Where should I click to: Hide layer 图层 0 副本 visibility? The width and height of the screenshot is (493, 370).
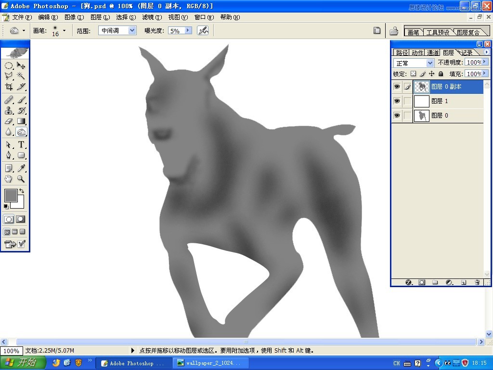[x=397, y=87]
